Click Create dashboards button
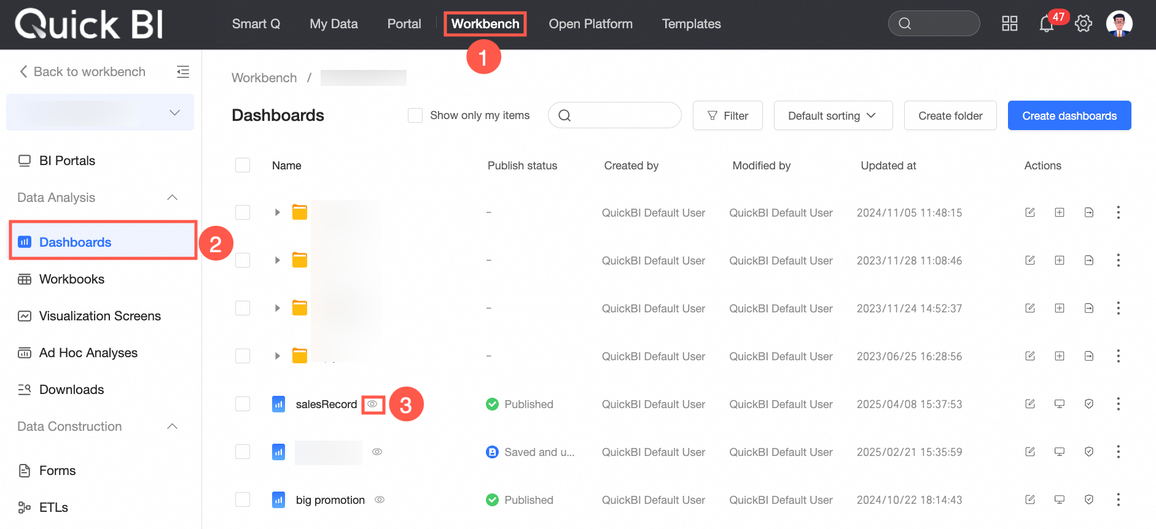1156x529 pixels. point(1069,115)
